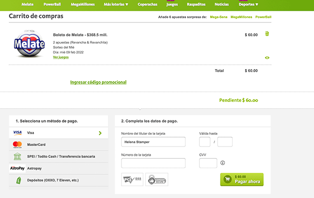Click the Melate lottery ball logo
Image resolution: width=314 pixels, height=198 pixels.
(x=29, y=44)
